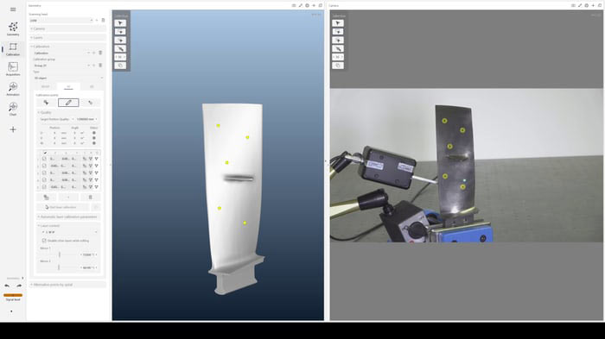
Task: Click the add button below the points table
Action: 68,198
